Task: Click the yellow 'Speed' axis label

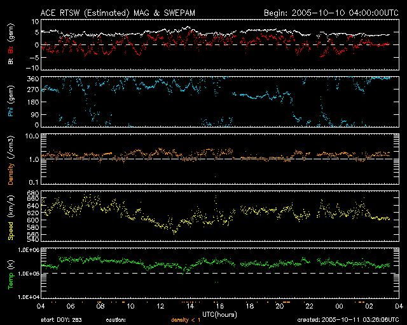Action: [11, 231]
